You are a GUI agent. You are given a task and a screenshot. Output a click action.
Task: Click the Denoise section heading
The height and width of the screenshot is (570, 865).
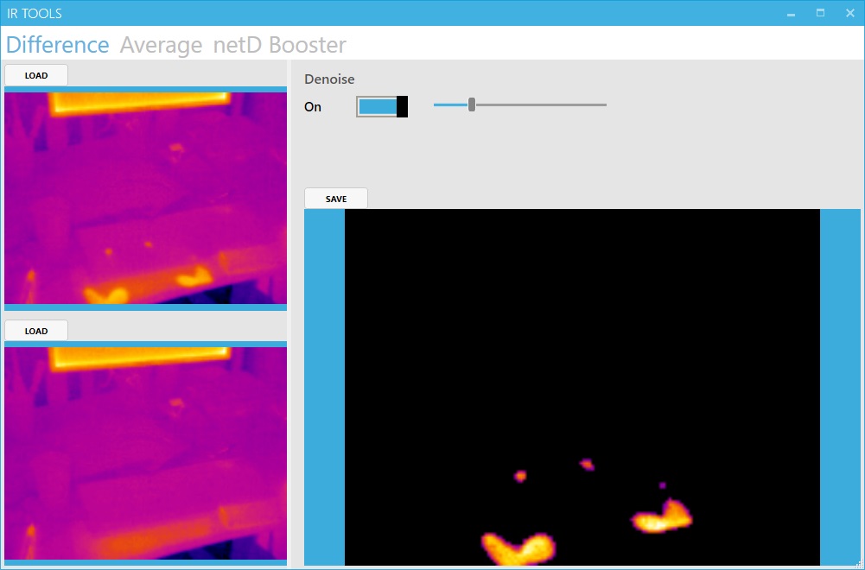click(328, 79)
